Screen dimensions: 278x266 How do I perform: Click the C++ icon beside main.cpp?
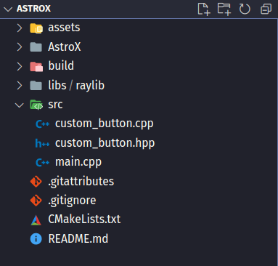coord(42,162)
